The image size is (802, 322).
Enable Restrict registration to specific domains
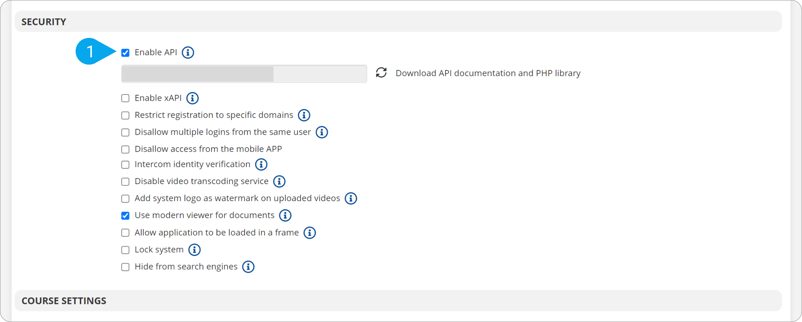point(125,115)
